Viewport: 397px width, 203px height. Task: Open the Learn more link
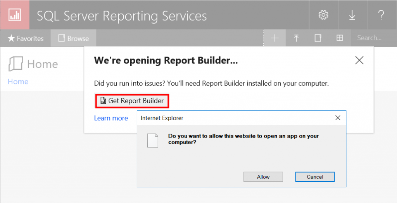pos(111,118)
